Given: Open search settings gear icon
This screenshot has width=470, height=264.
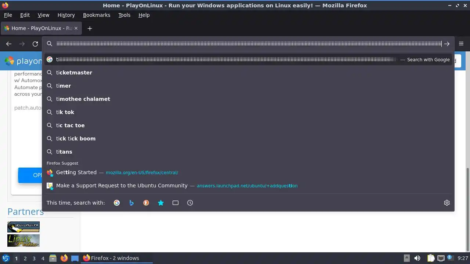Looking at the screenshot, I should point(447,203).
